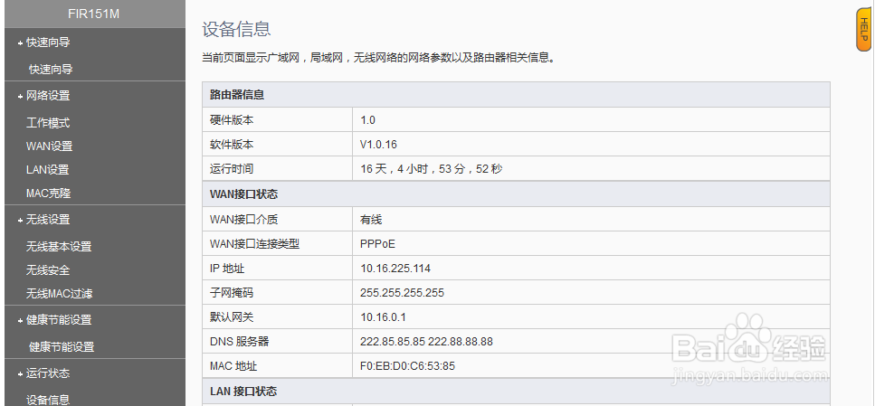The image size is (875, 406).
Task: Open the 无线安全 settings page
Action: (48, 270)
